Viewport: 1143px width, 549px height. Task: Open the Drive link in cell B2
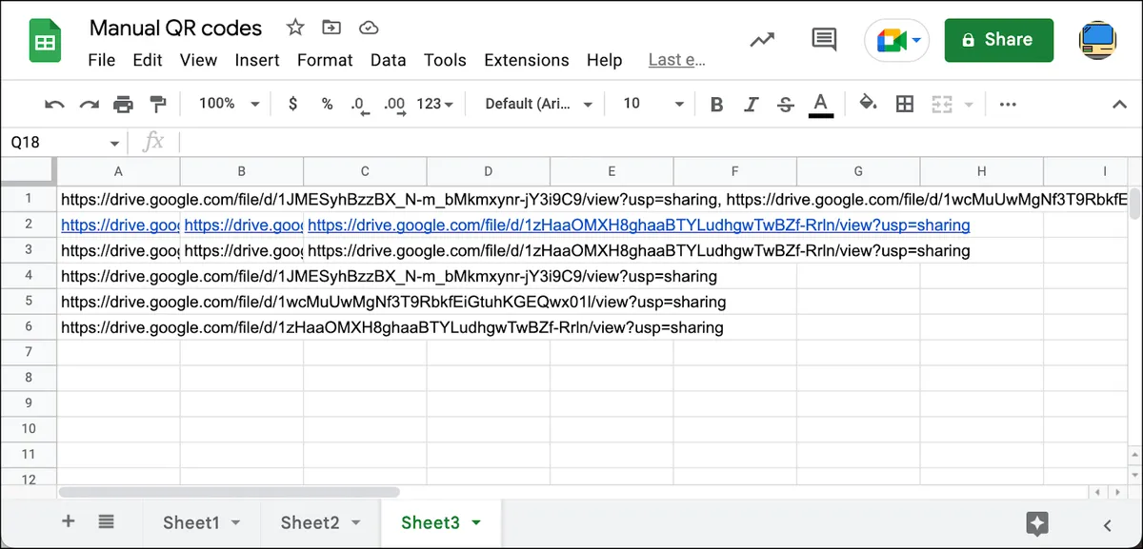click(243, 225)
